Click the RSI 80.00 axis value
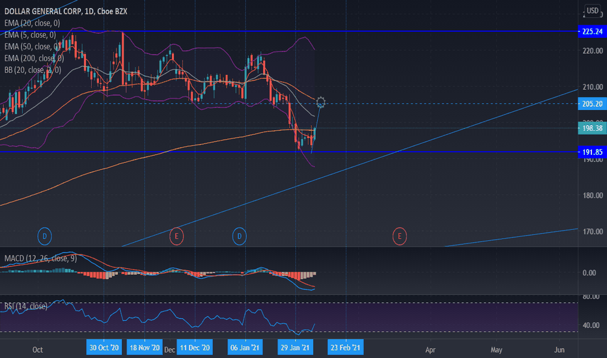607x358 pixels. [x=591, y=297]
